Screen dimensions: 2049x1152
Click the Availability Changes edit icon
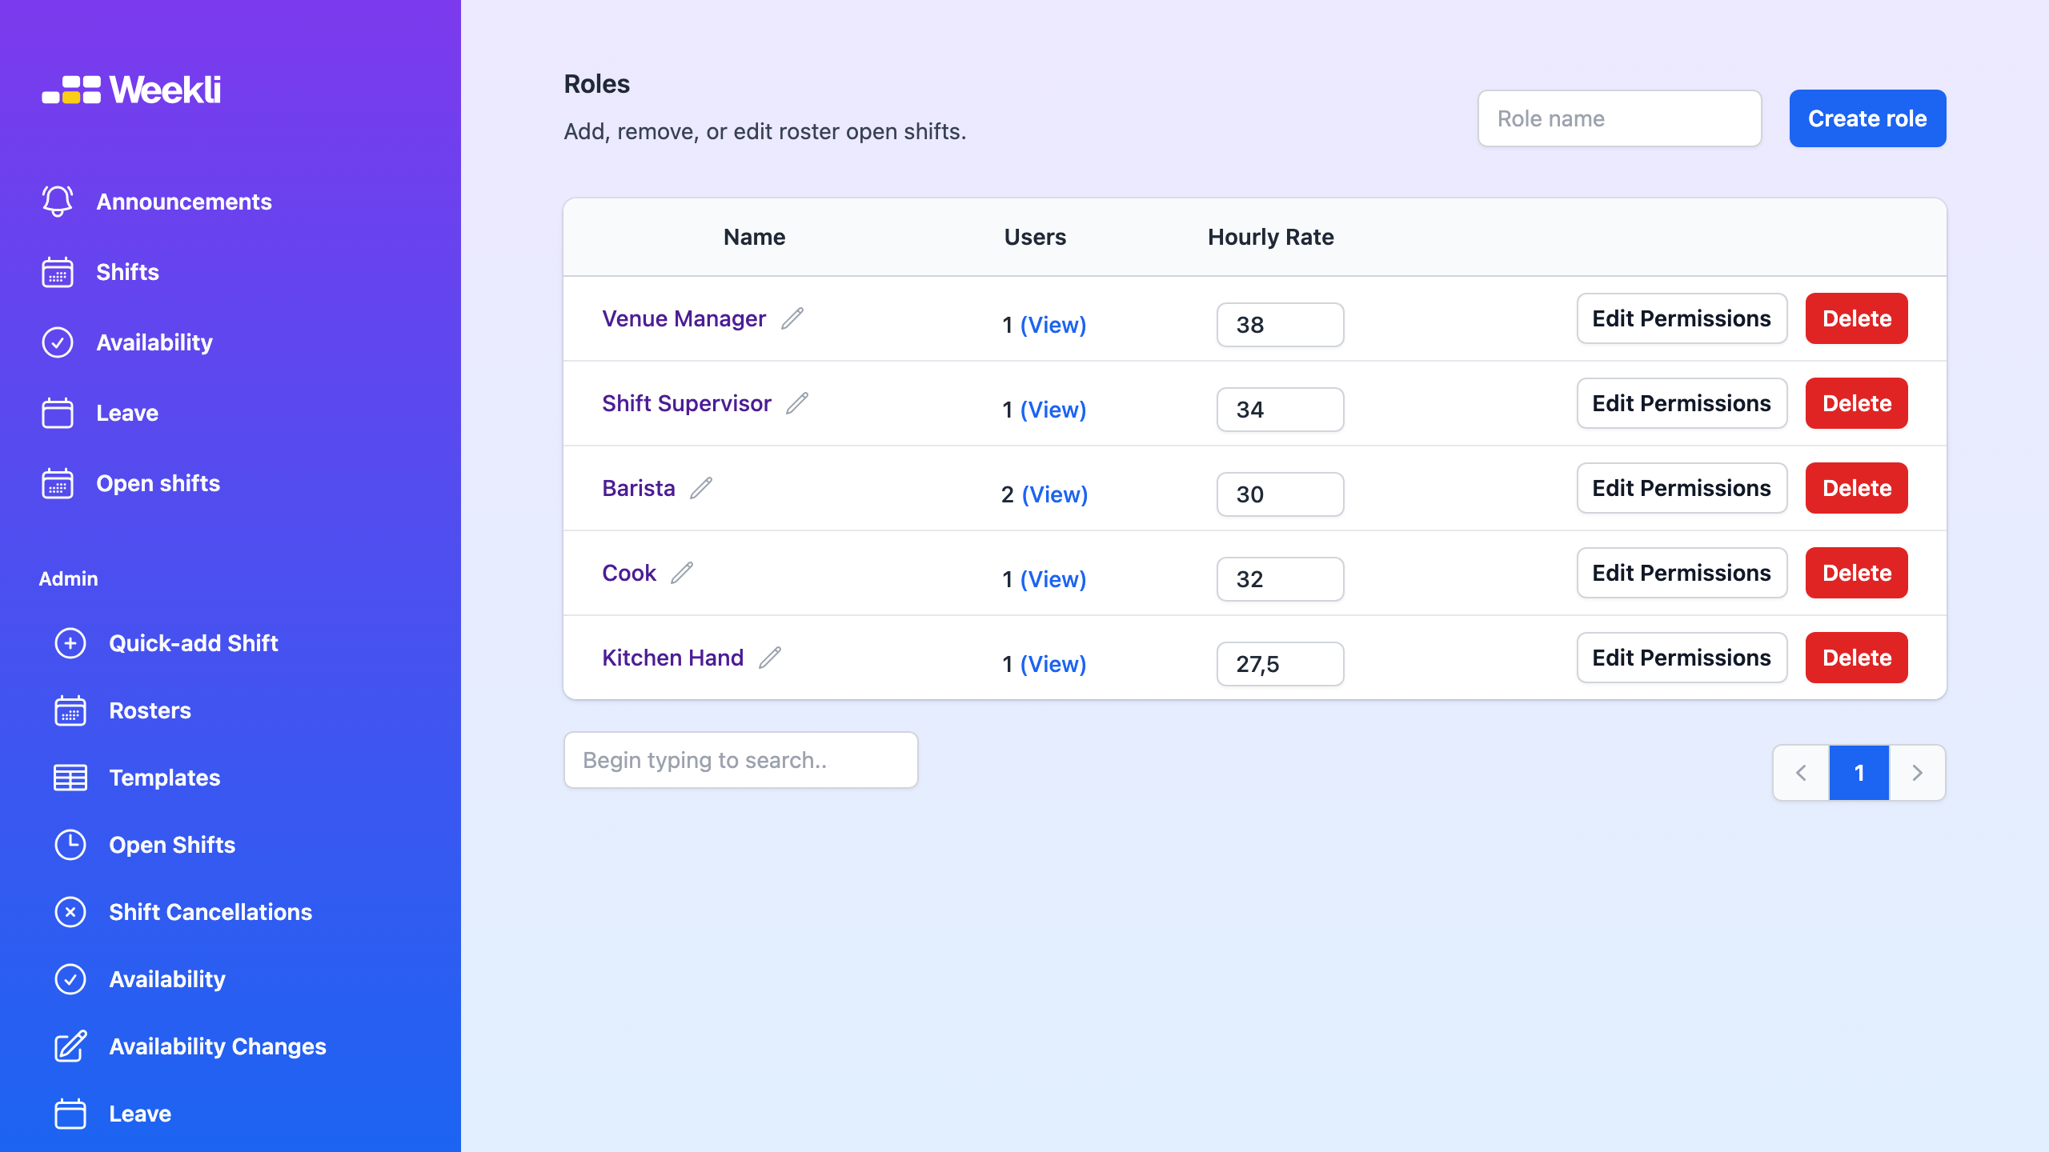(70, 1046)
